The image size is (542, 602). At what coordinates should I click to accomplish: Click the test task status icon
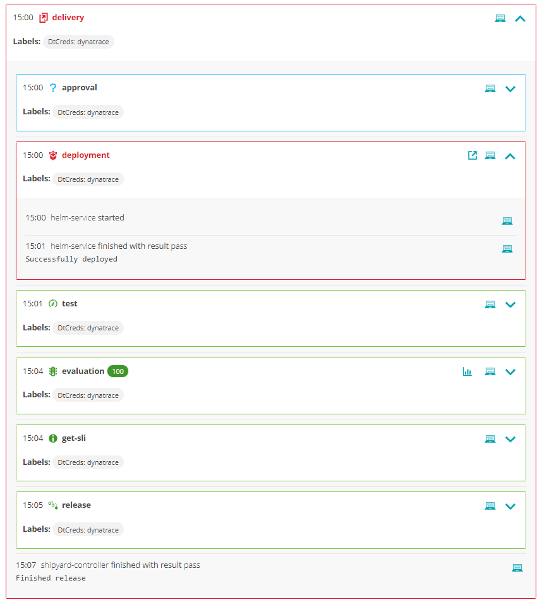(x=52, y=304)
